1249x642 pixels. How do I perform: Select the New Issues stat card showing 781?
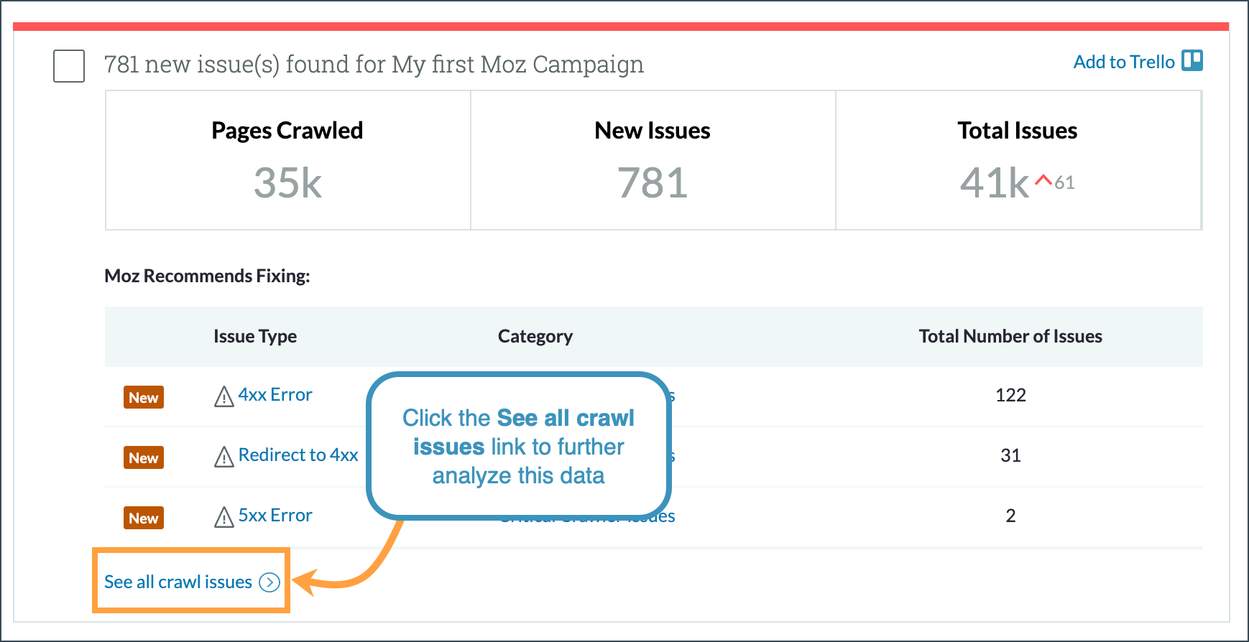pyautogui.click(x=652, y=159)
